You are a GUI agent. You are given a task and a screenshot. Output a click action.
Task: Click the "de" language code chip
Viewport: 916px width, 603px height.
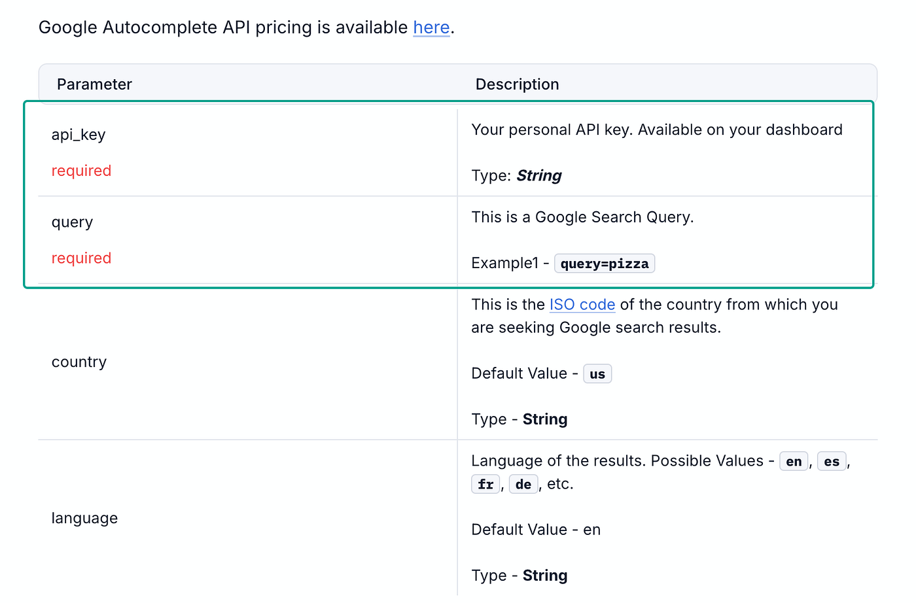coord(523,485)
